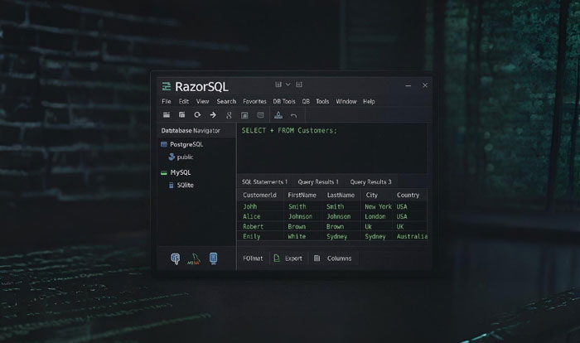This screenshot has width=580, height=343.
Task: Click the first toolbar icon under File menu
Action: pos(167,115)
